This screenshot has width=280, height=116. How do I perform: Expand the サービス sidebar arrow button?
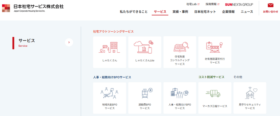tap(69, 42)
